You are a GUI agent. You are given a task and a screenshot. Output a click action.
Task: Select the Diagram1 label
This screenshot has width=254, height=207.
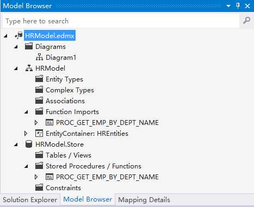[x=61, y=58]
